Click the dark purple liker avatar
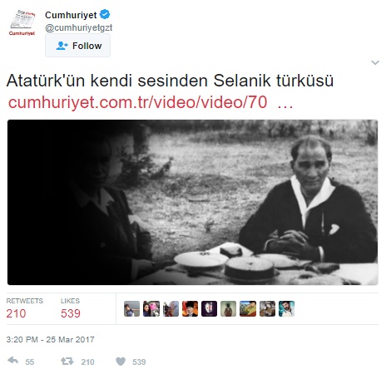Screen dimensions: 386x369 (x=209, y=308)
